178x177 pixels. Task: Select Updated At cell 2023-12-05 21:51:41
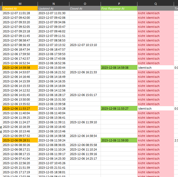53,168
